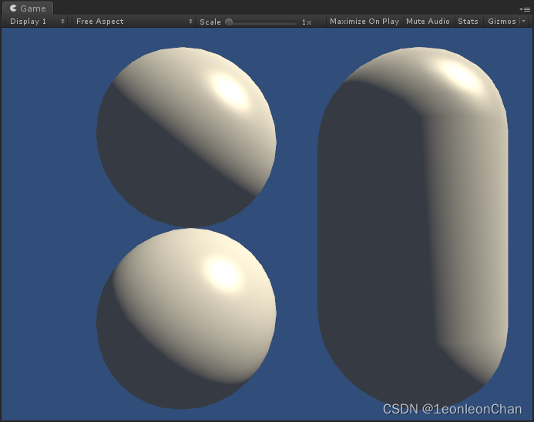
Task: Click the Scale slider handle
Action: 229,22
